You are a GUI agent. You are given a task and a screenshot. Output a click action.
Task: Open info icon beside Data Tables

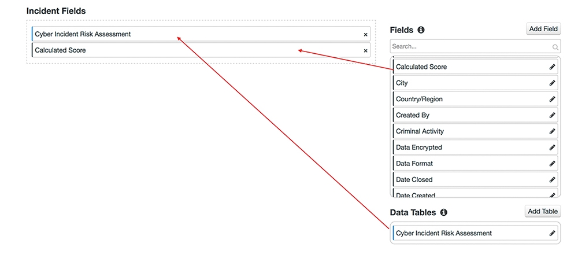(x=443, y=212)
